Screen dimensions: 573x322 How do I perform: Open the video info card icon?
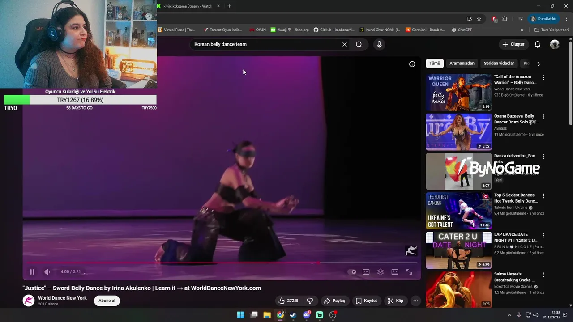click(x=412, y=64)
